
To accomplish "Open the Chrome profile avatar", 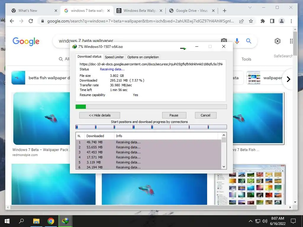I will pos(282,21).
